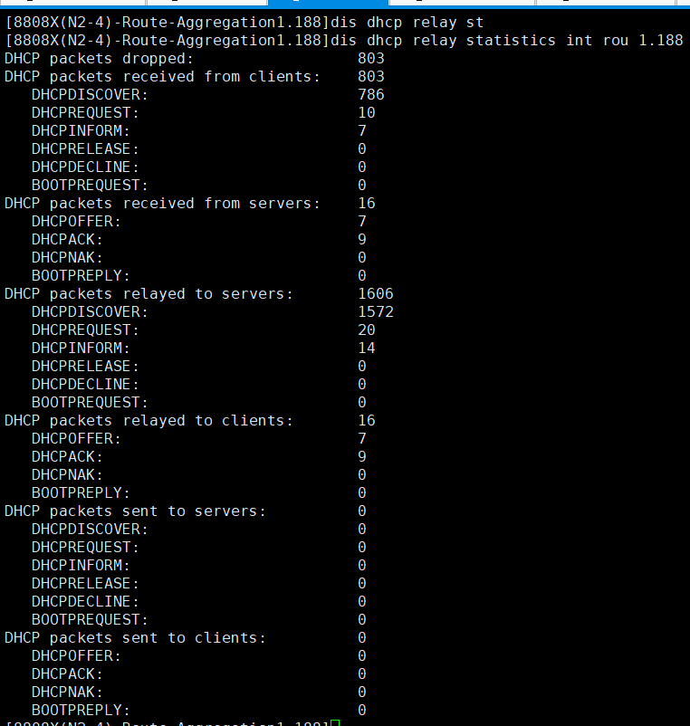The width and height of the screenshot is (690, 726).
Task: Click the DHCPINFORM count of 14
Action: (367, 348)
